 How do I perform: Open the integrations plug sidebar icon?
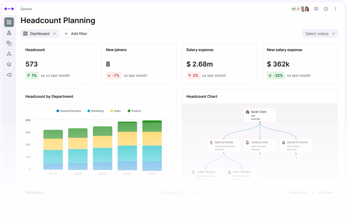[9, 75]
